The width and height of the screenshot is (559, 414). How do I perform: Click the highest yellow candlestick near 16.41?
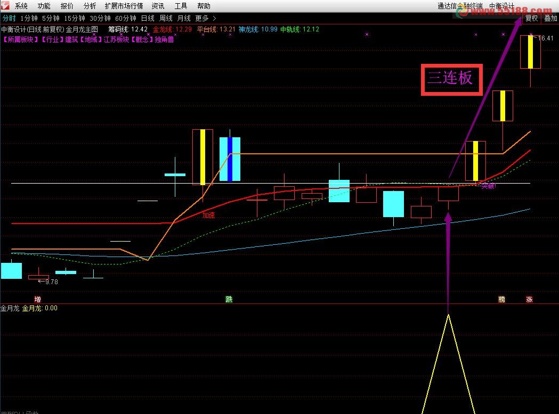pyautogui.click(x=530, y=52)
